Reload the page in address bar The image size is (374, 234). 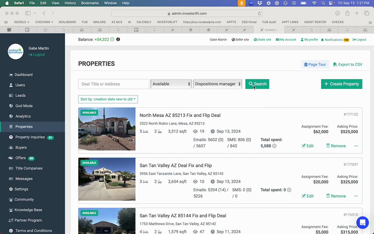259,13
